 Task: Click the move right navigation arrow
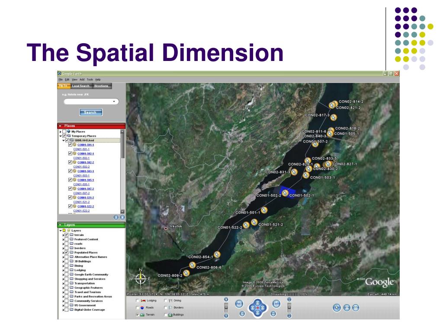pyautogui.click(x=263, y=308)
